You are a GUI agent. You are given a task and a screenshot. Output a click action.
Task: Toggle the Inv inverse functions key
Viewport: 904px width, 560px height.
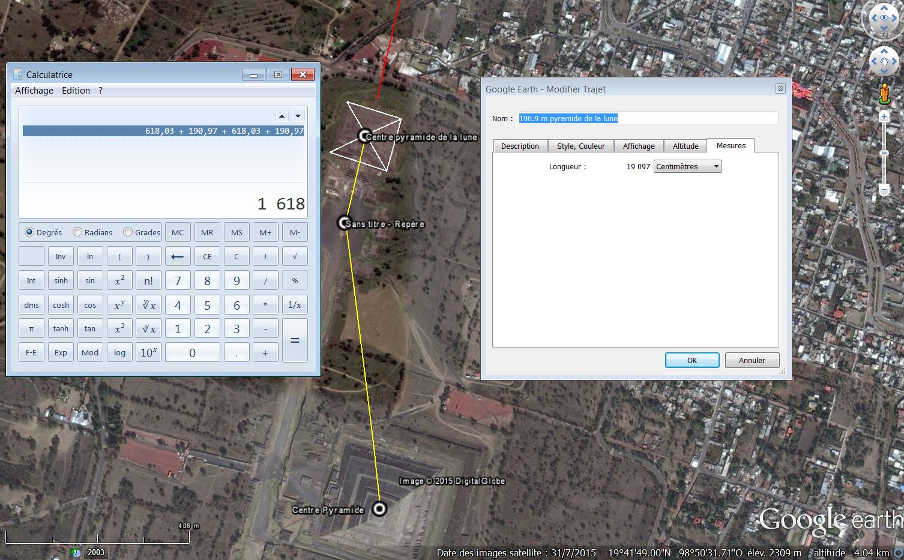point(61,256)
